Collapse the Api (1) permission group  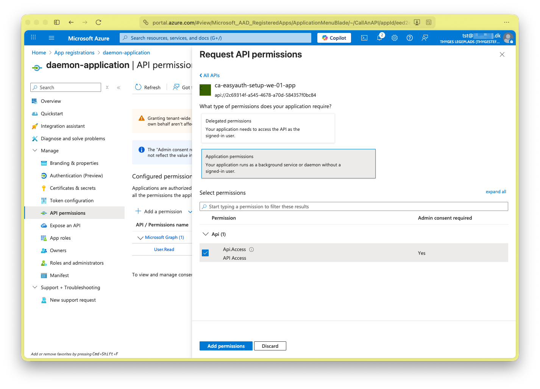click(x=206, y=234)
